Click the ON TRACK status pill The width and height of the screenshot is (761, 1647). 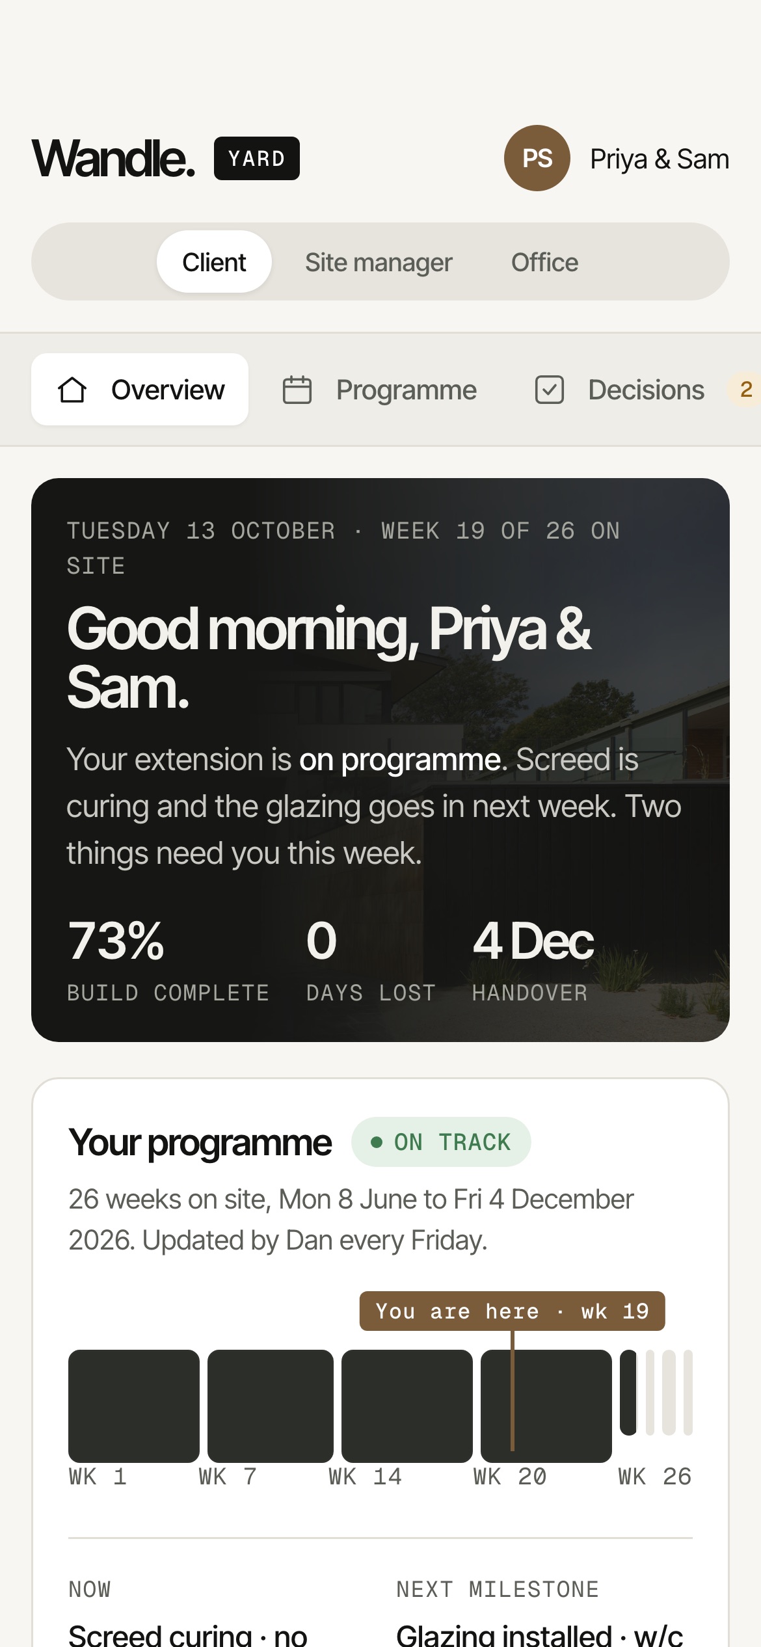441,1142
